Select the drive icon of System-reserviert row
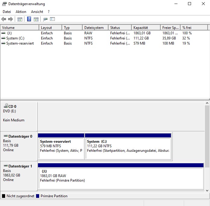 (3, 43)
